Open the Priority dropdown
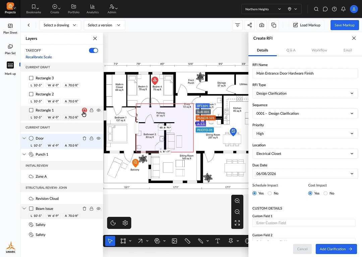The image size is (362, 257). pos(305,134)
